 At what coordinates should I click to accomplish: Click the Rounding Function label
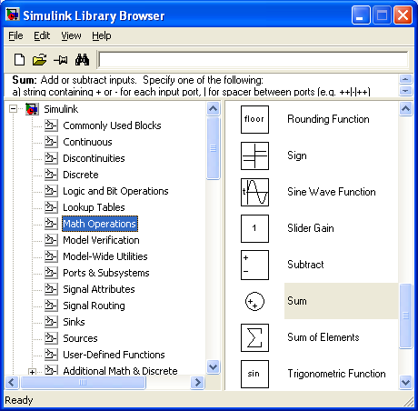pyautogui.click(x=328, y=119)
